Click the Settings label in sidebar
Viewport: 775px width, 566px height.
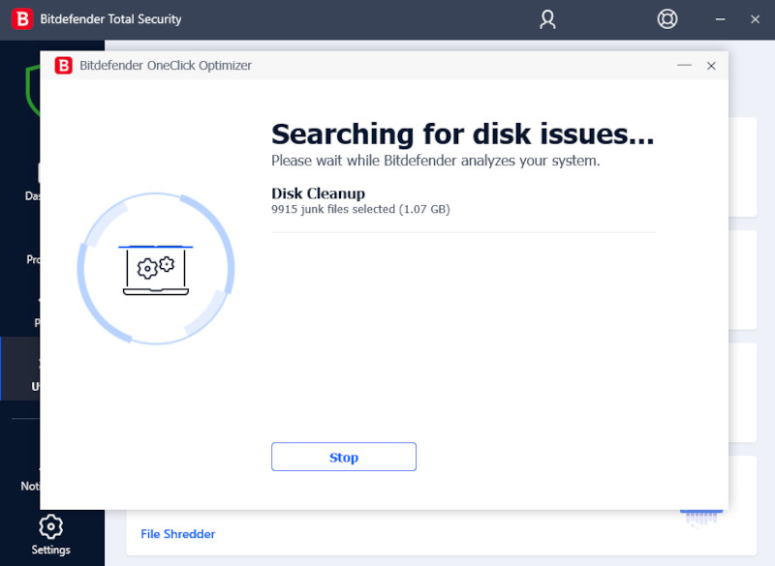[51, 550]
